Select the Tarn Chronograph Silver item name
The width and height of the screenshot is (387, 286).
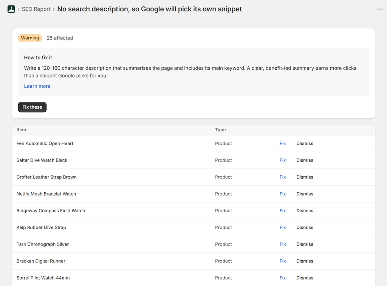pos(43,244)
